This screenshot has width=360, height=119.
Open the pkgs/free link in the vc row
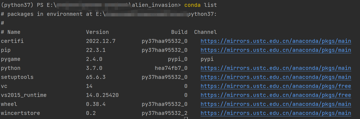pos(276,86)
